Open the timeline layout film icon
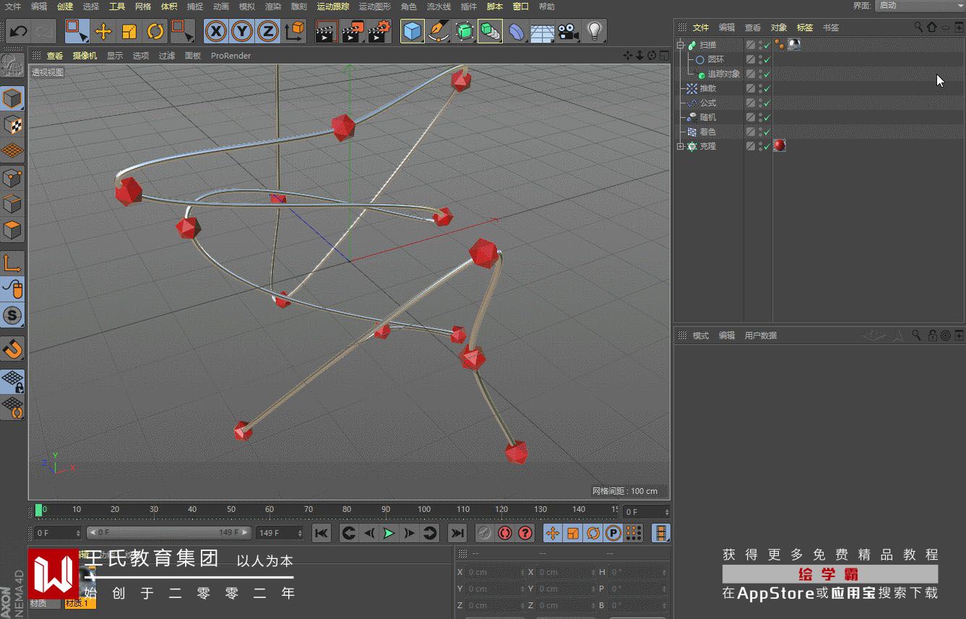966x619 pixels. pos(661,534)
